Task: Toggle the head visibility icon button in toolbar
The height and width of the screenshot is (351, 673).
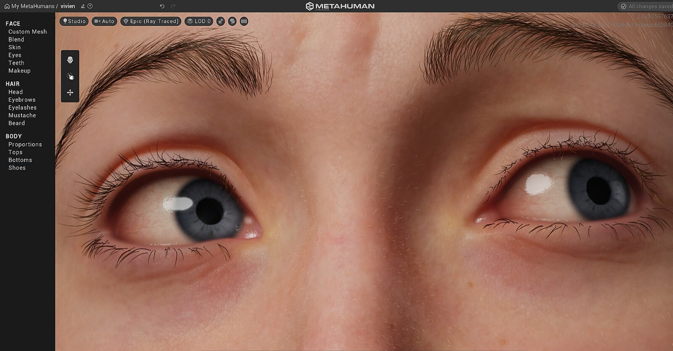Action: pyautogui.click(x=232, y=21)
